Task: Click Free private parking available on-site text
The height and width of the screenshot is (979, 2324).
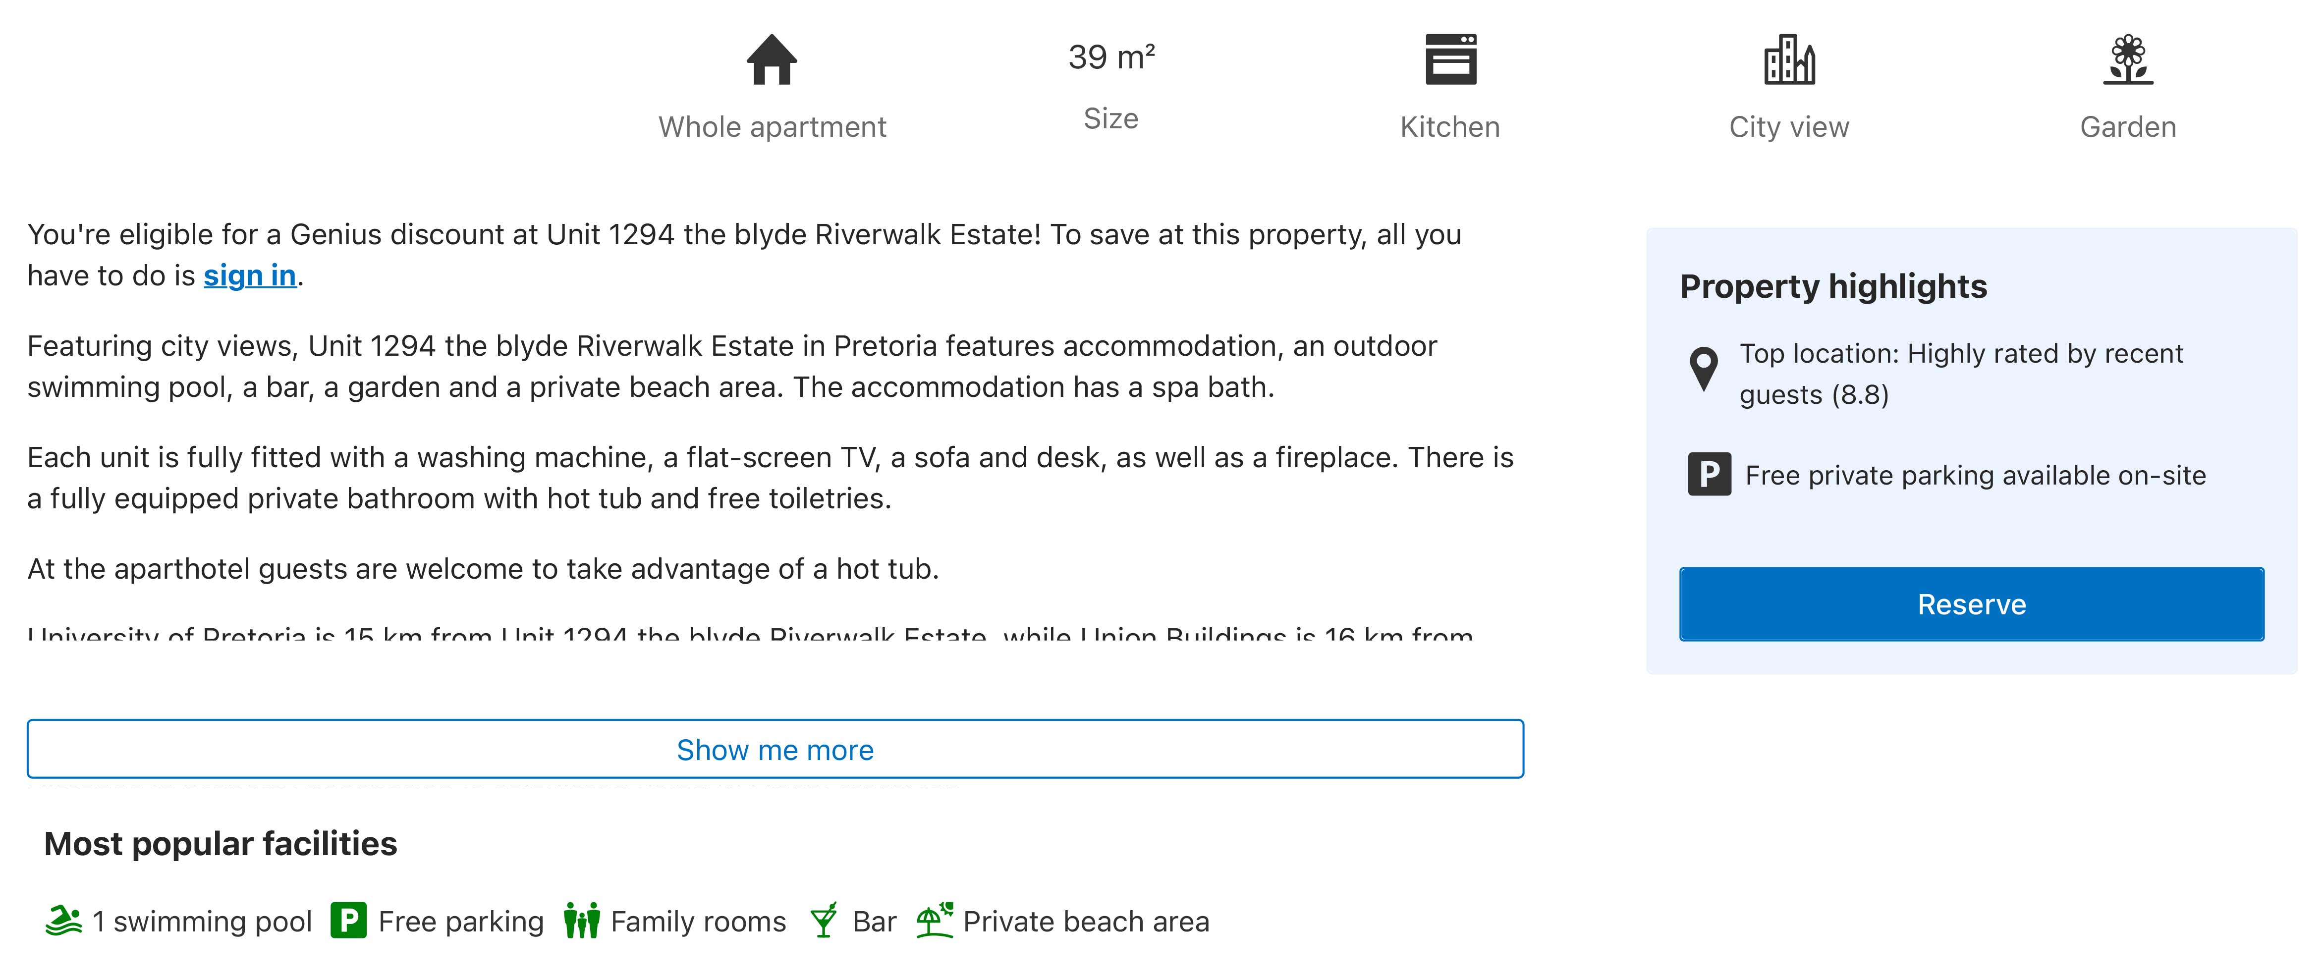Action: pos(1975,476)
